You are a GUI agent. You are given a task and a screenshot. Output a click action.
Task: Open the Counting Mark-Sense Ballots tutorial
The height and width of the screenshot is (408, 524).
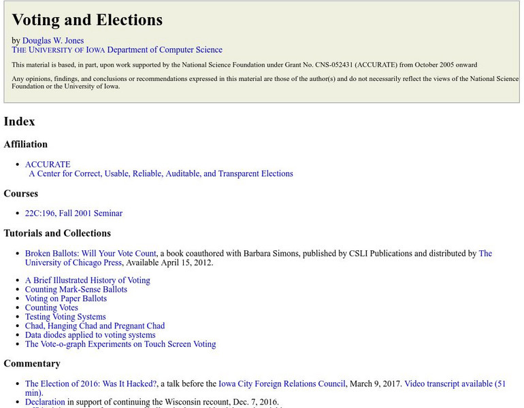tap(76, 289)
